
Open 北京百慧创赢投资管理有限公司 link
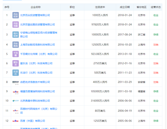point(37,25)
